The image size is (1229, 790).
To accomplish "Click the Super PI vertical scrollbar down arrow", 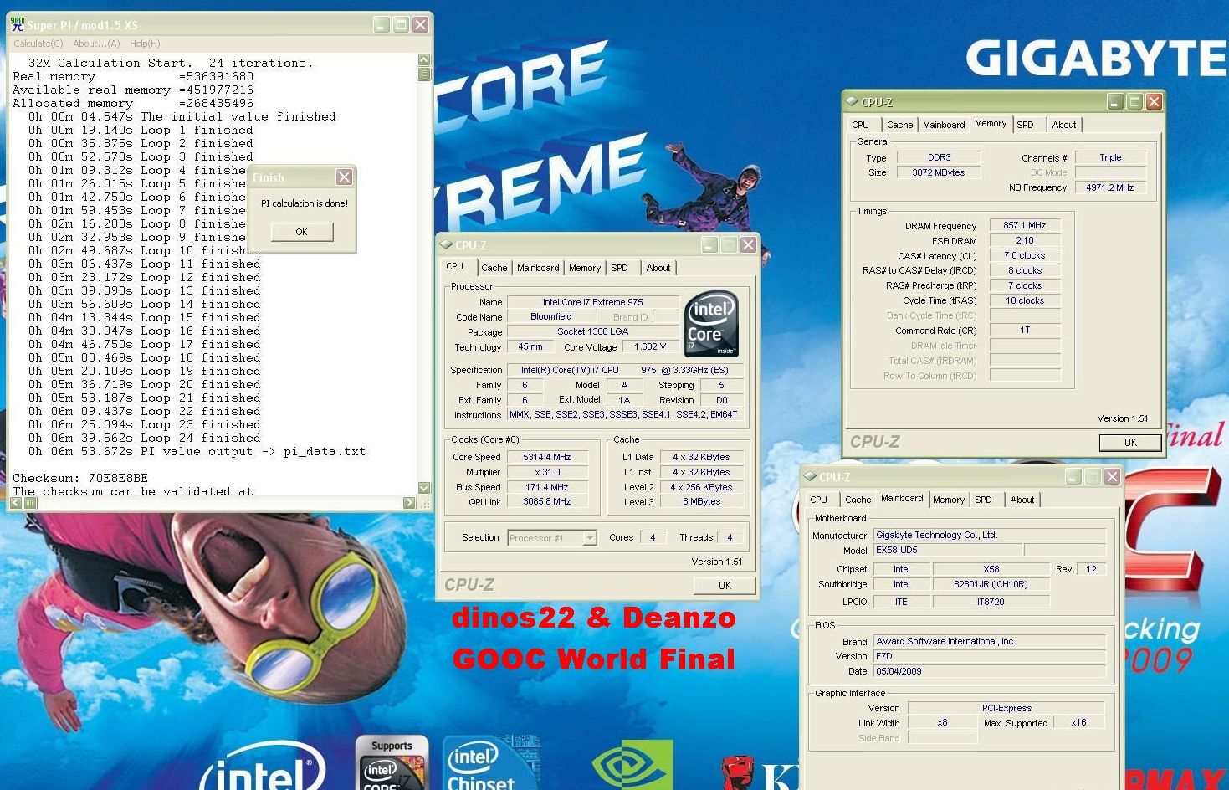I will click(x=424, y=489).
